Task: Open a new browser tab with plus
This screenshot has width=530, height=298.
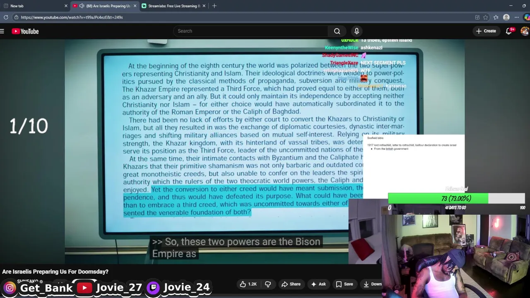Action: click(214, 6)
